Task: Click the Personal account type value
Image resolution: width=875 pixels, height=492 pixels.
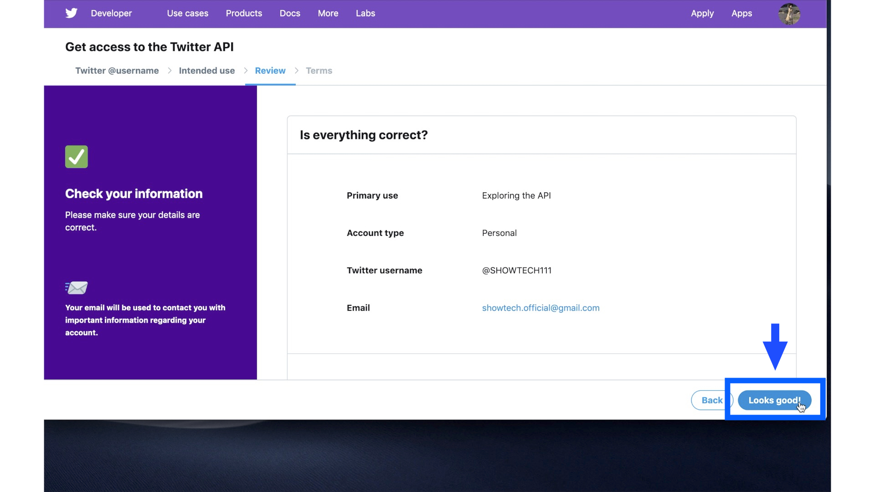Action: (x=499, y=233)
